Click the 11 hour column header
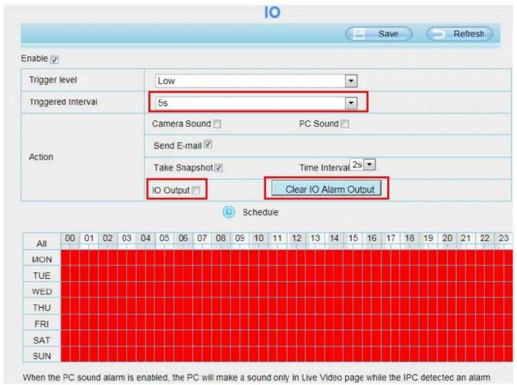This screenshot has width=517, height=385. (x=277, y=238)
